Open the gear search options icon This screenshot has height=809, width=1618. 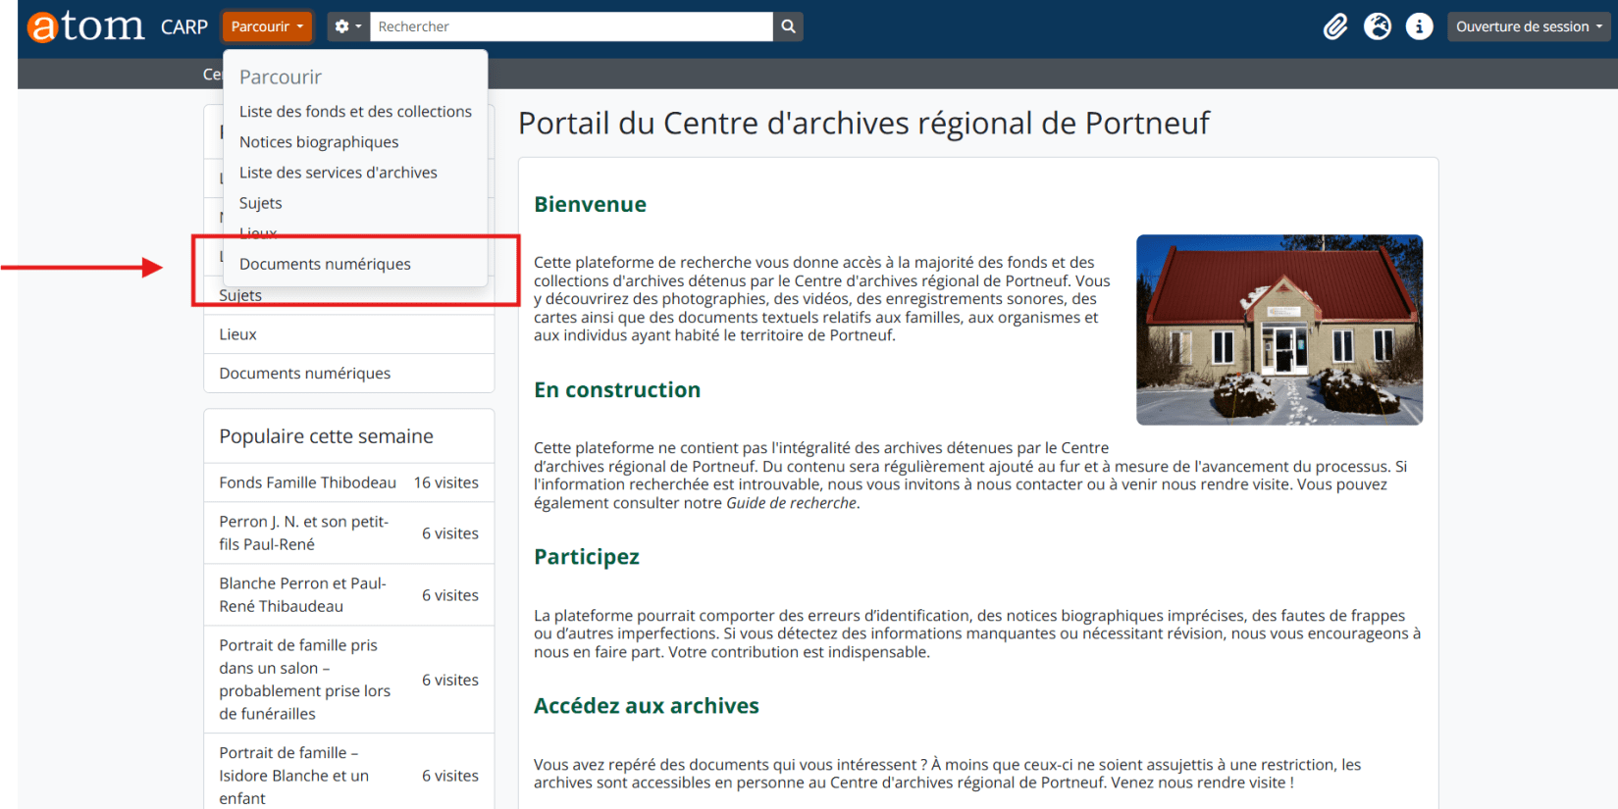[x=347, y=26]
